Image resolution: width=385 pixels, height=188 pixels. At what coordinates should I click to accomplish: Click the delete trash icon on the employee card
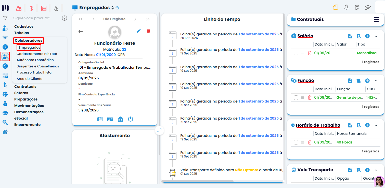coord(148,31)
